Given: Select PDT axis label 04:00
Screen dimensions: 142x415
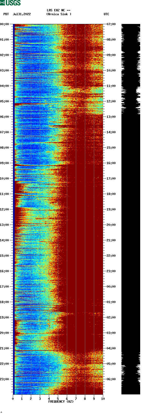Looking at the screenshot, I should (x=5, y=86).
